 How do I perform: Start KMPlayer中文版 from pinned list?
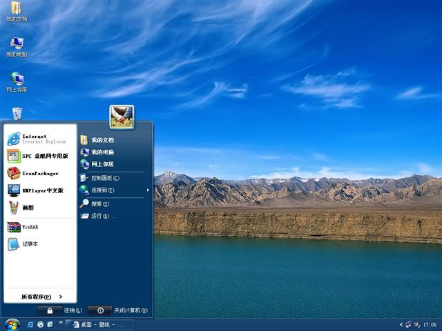40,190
